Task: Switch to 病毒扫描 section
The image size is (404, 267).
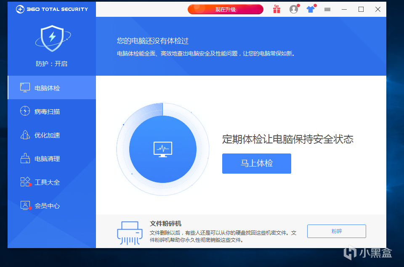Action: (x=52, y=111)
